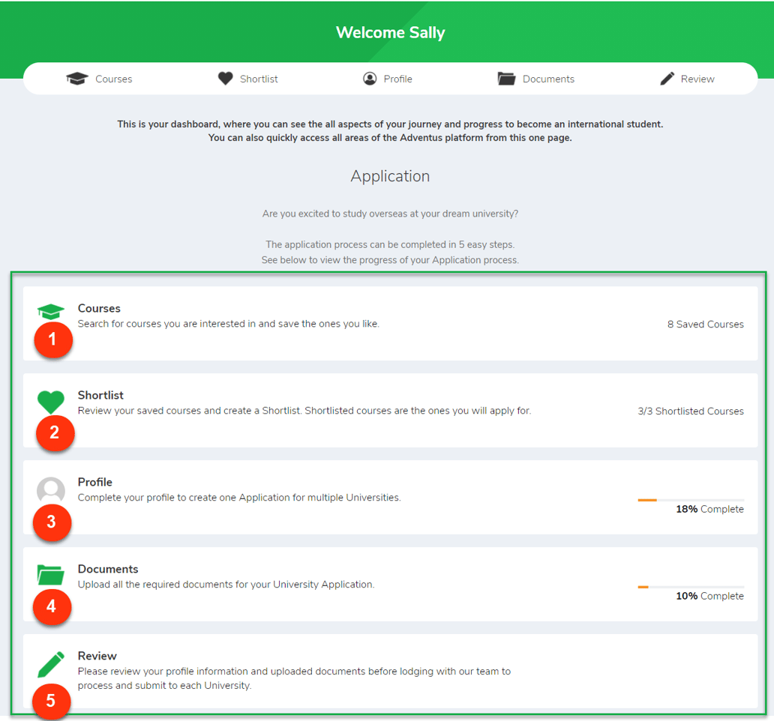Click the person icon beside Profile in navigation
This screenshot has width=774, height=721.
tap(369, 78)
